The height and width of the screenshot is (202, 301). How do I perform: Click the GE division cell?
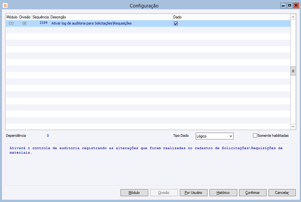pos(24,23)
